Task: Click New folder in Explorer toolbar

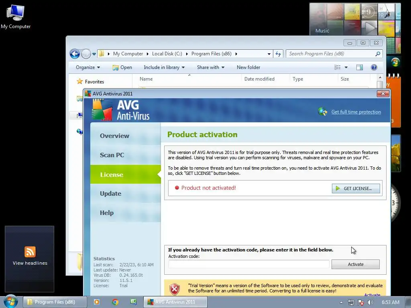Action: 248,67
